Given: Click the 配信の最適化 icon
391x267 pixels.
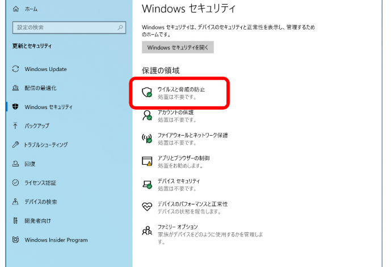Looking at the screenshot, I should point(15,88).
